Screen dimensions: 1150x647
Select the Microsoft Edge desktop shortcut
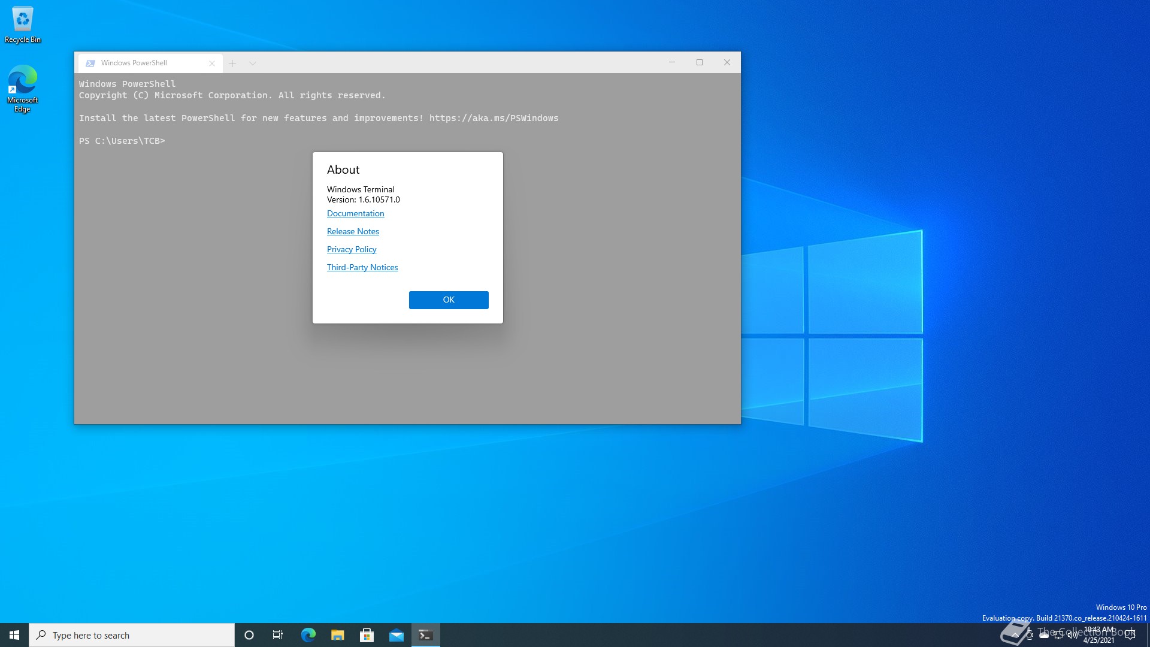coord(23,89)
